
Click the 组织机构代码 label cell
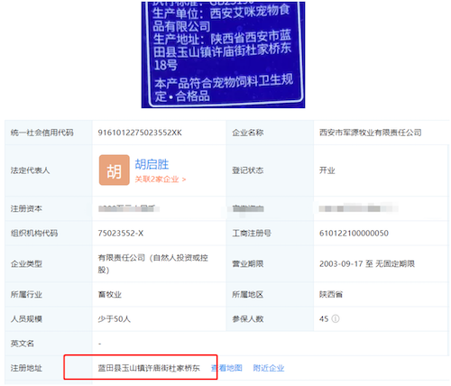pos(49,234)
